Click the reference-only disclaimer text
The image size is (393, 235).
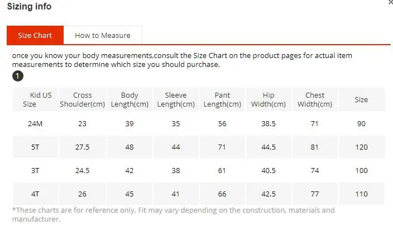pos(174,214)
